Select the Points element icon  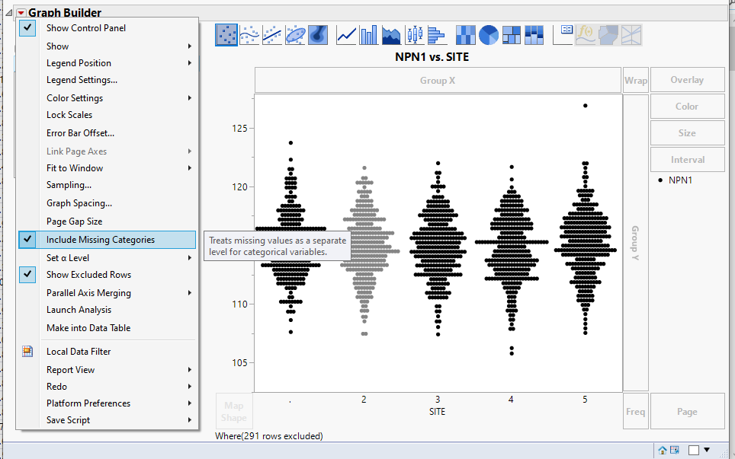tap(226, 35)
